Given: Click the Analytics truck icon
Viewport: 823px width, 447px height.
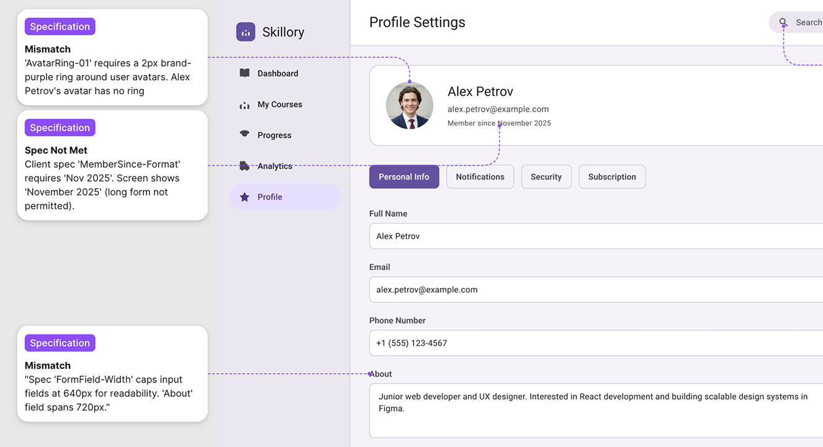Looking at the screenshot, I should click(245, 166).
